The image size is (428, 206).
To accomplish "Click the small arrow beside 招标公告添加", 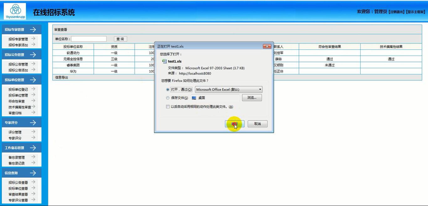I will pos(33,70).
